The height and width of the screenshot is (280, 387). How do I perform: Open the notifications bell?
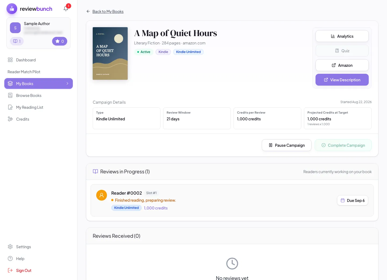click(66, 9)
